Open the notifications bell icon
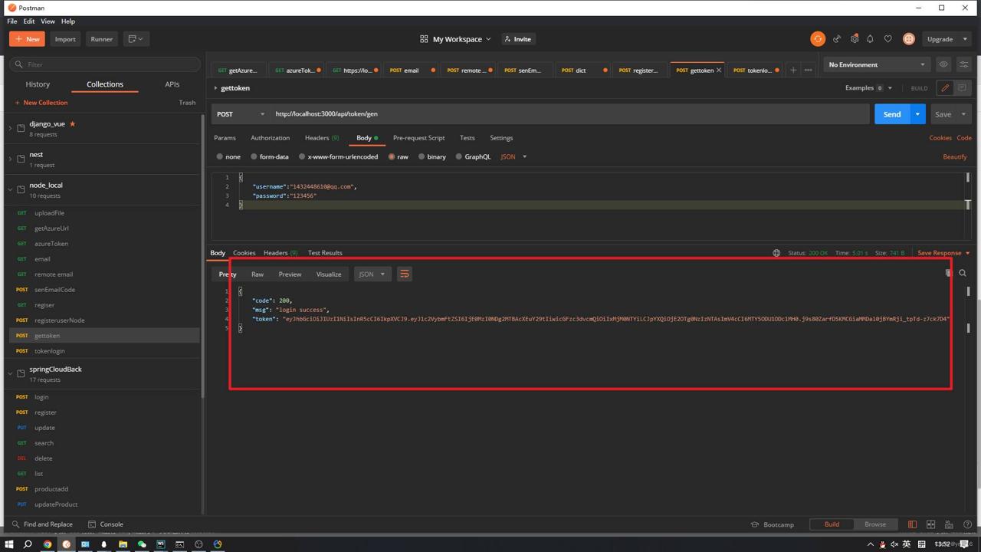 pyautogui.click(x=870, y=39)
